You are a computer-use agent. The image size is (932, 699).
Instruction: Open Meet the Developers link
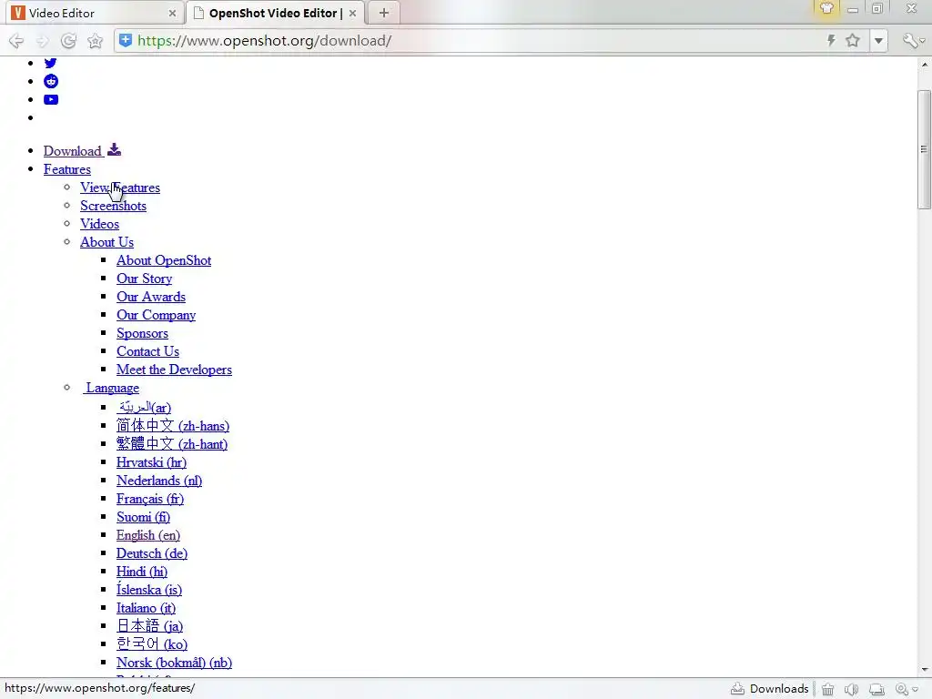tap(174, 370)
